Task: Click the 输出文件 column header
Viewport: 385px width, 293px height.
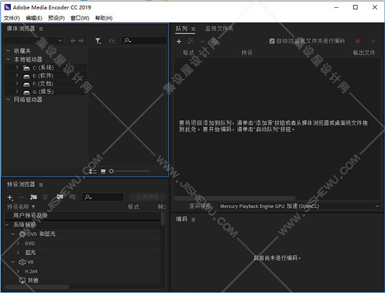Action: coord(364,53)
